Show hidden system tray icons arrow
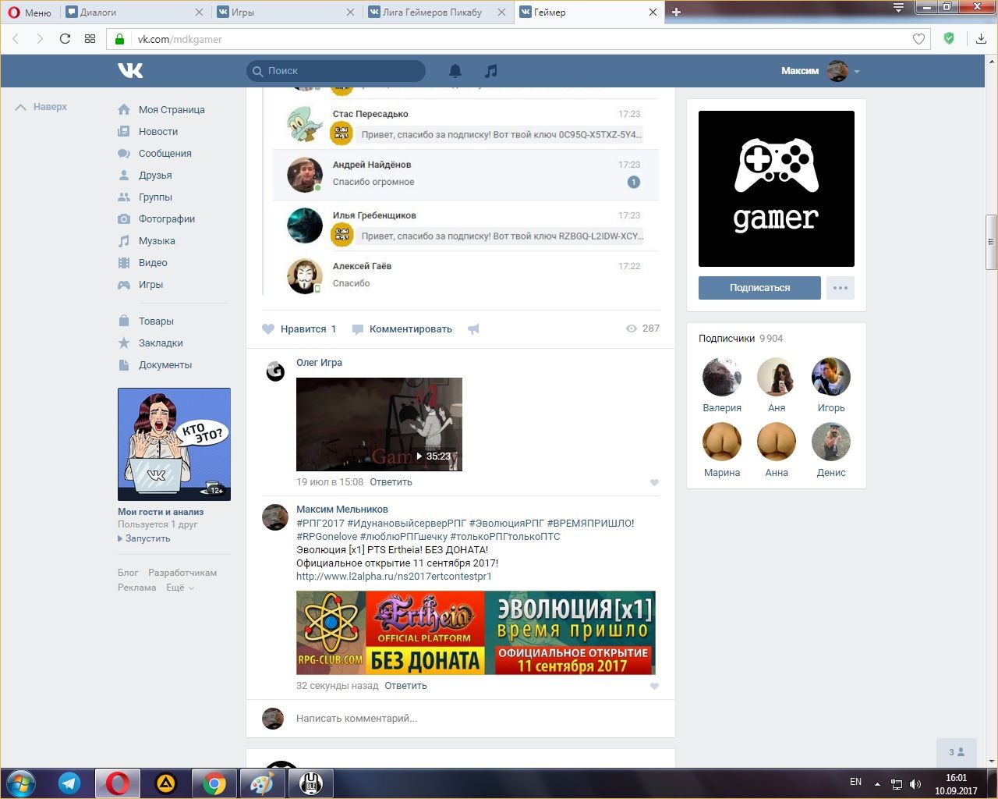 [878, 784]
